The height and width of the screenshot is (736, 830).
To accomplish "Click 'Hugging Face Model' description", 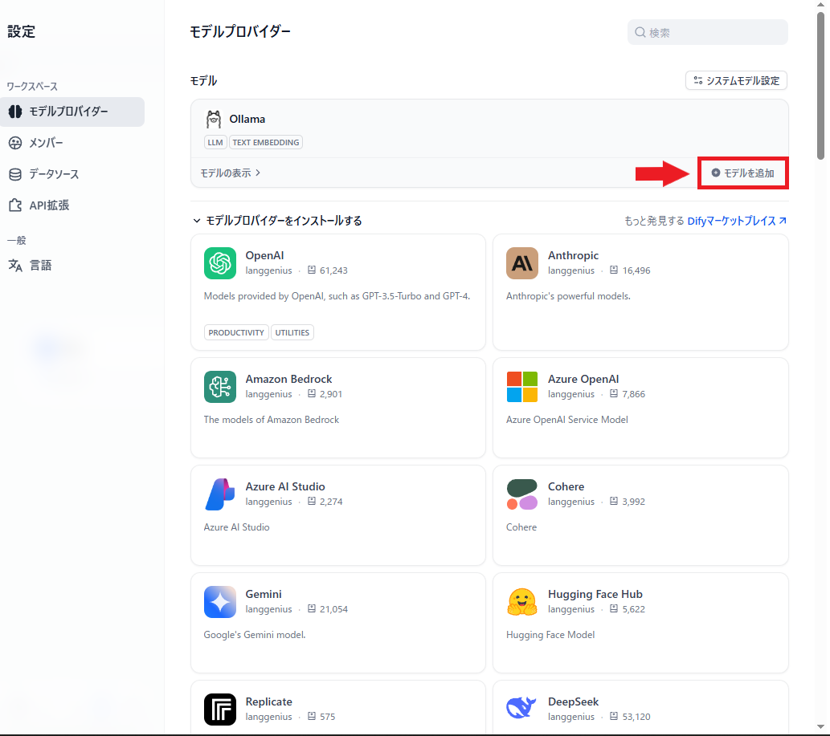I will (x=550, y=635).
